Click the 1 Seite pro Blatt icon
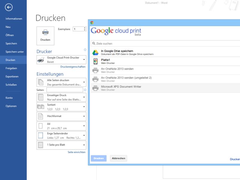Viewport: 240px width, 180px height. [40, 145]
